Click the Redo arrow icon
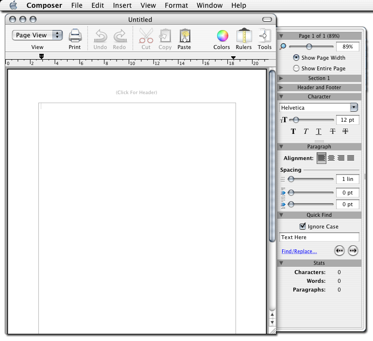This screenshot has width=373, height=341. [x=119, y=36]
